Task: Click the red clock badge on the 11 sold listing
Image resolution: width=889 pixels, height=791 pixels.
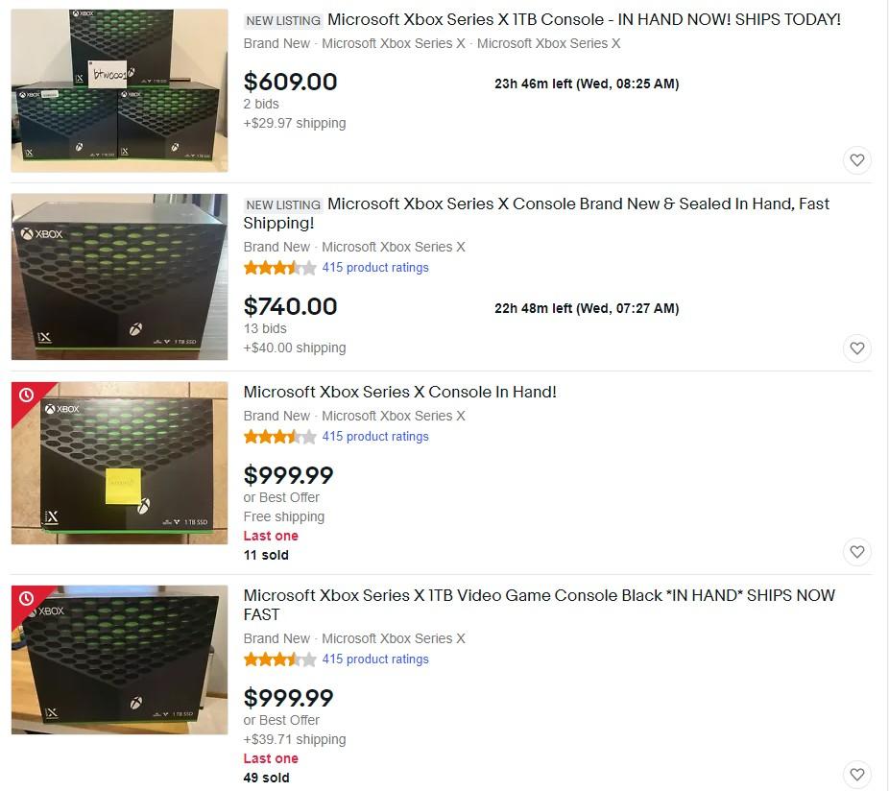Action: [x=26, y=395]
